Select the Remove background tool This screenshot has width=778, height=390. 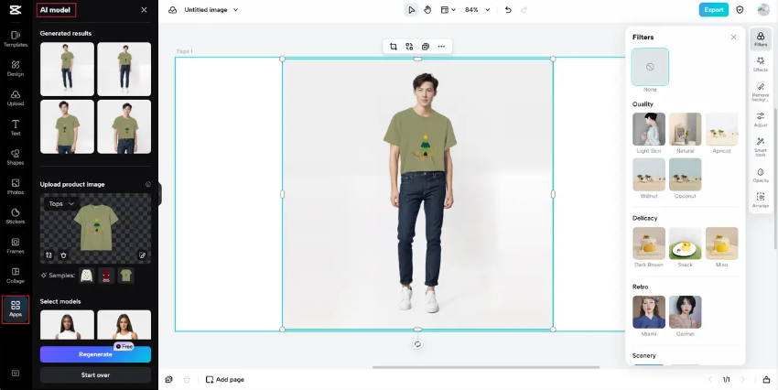point(761,92)
